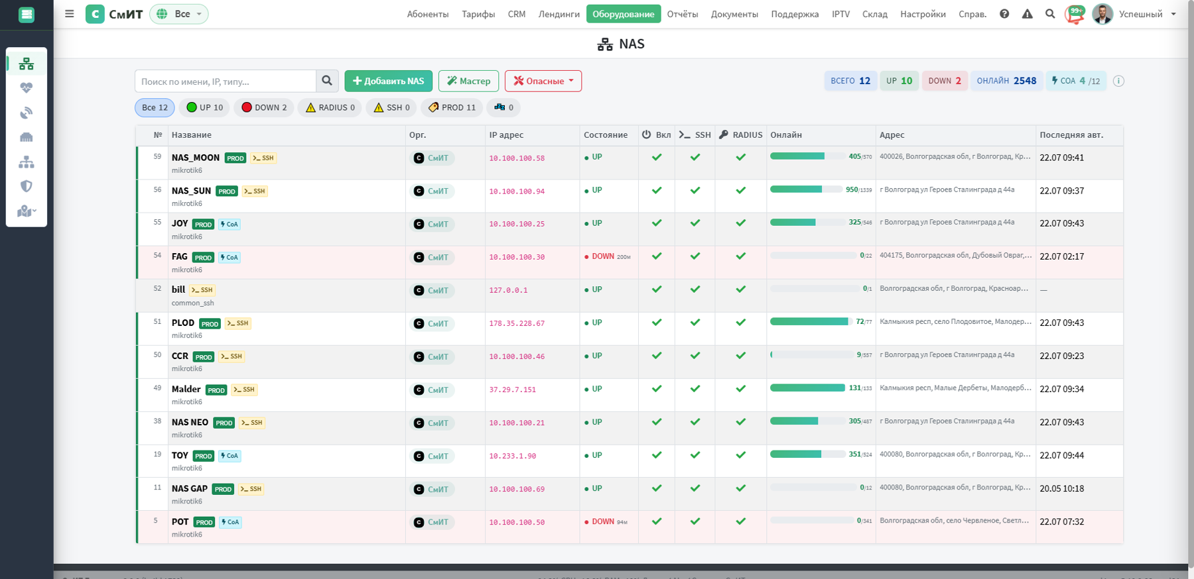Filter by the SSH 0 warning chip

pos(391,107)
